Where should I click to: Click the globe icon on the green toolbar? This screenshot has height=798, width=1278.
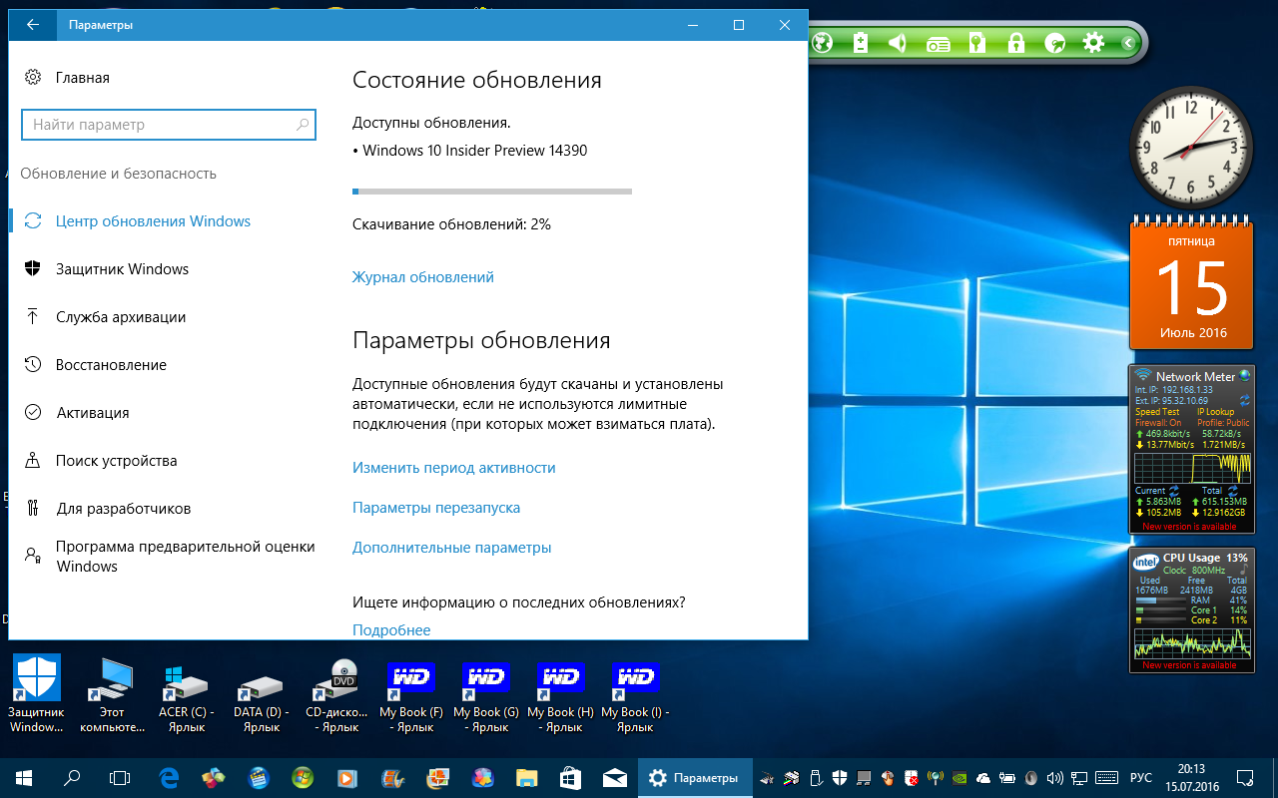coord(823,43)
